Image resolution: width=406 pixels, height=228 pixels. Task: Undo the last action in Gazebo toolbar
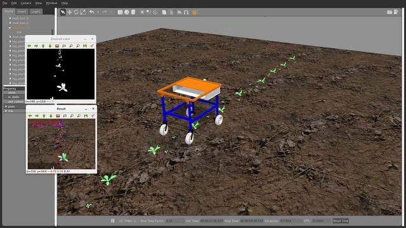(x=91, y=12)
